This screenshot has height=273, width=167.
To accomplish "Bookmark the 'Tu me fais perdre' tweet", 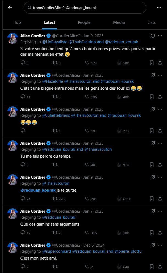I will (x=152, y=165).
